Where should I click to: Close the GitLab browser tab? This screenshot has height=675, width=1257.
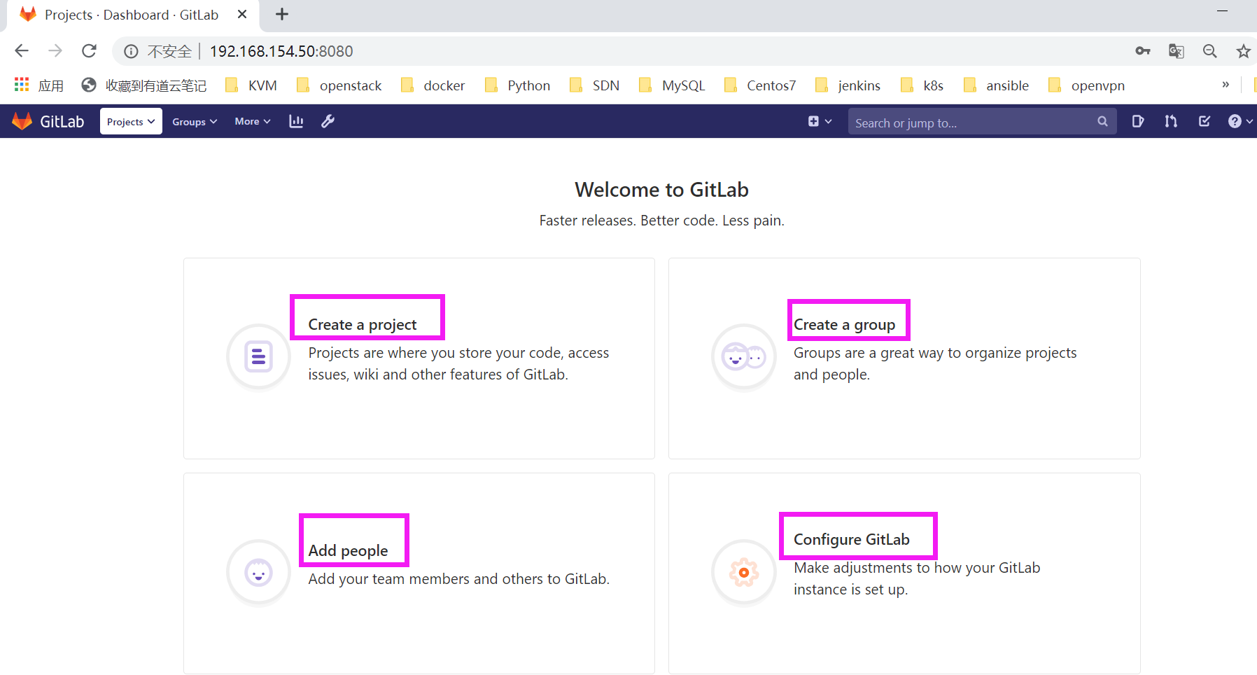242,15
